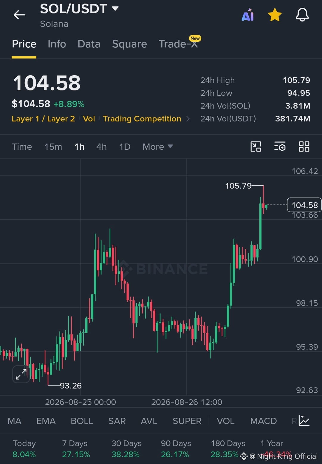Toggle the SUPER indicator

tap(187, 421)
